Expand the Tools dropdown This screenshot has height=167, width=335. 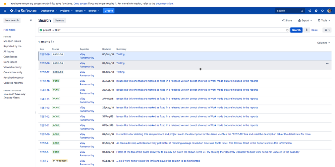(324, 20)
